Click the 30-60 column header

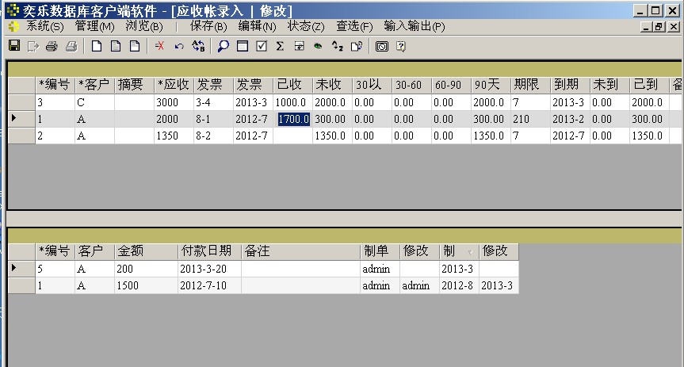click(412, 85)
